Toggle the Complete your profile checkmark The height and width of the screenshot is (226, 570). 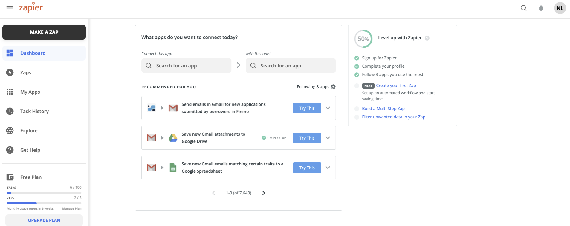point(357,66)
